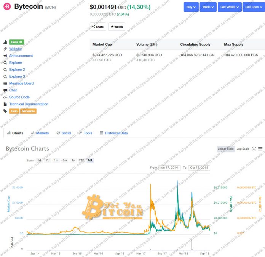265x257 pixels.
Task: Click the code brackets icon beside Source Code
Action: coord(5,97)
